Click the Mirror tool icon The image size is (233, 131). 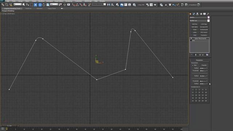pyautogui.click(x=108, y=5)
